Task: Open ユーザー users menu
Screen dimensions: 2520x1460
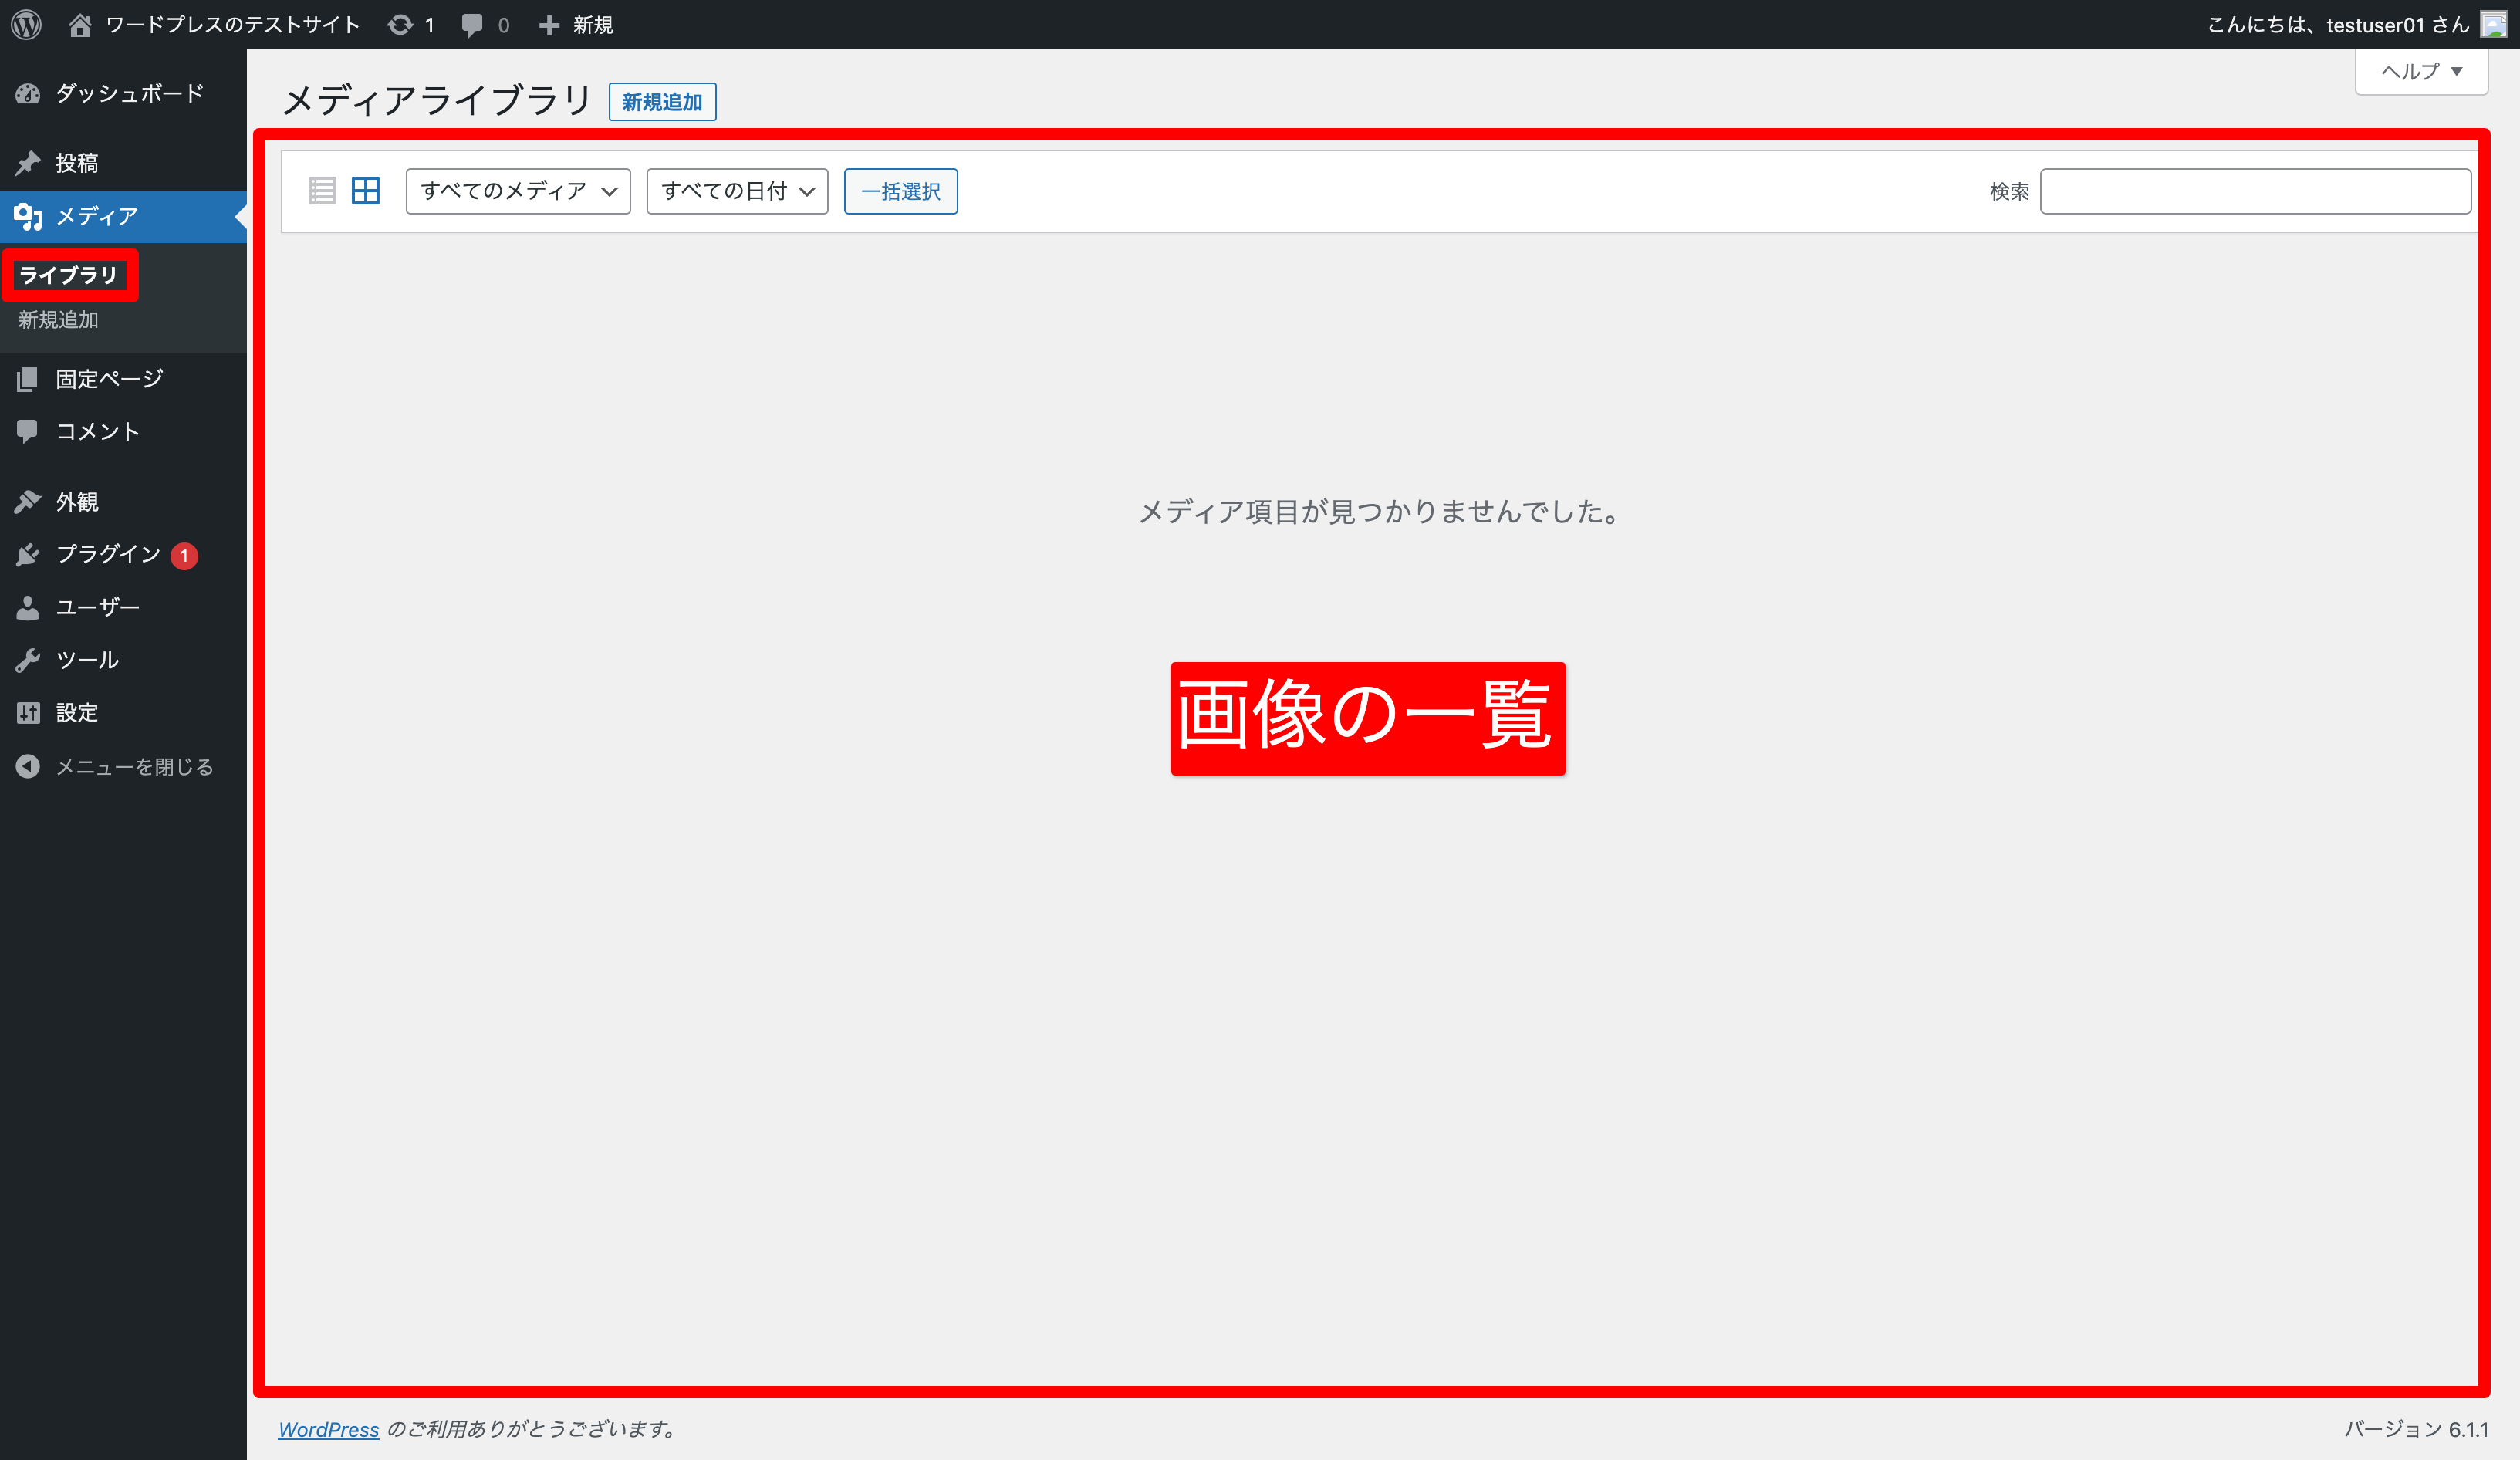Action: pos(123,607)
